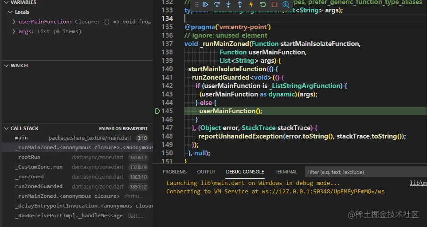Click startMainIsolateFunction call on line 140
This screenshot has height=227, width=427.
(227, 69)
